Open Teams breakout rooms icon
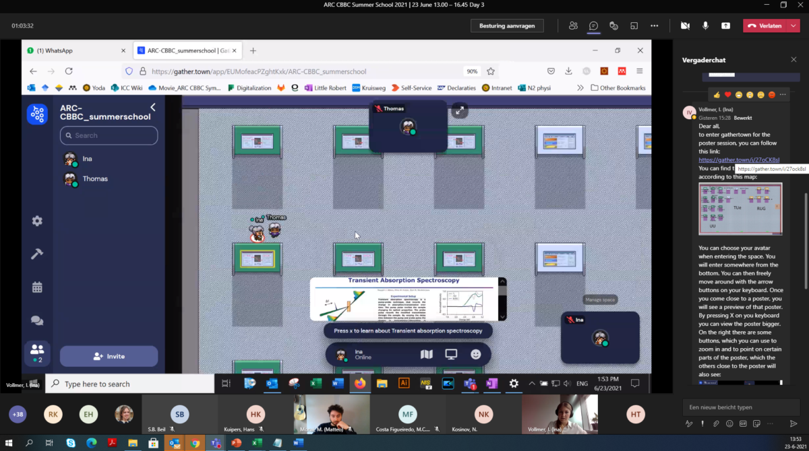809x451 pixels. tap(634, 26)
